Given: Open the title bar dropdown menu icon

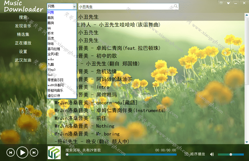Looking at the screenshot, I should click(x=221, y=3).
